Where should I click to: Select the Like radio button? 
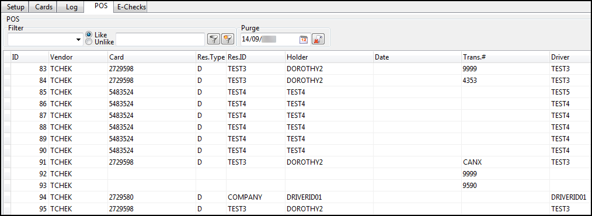click(x=89, y=35)
